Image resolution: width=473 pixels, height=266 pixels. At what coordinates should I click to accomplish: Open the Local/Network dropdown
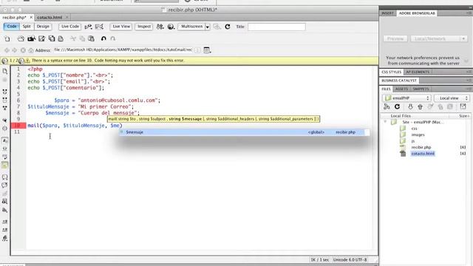[438, 38]
